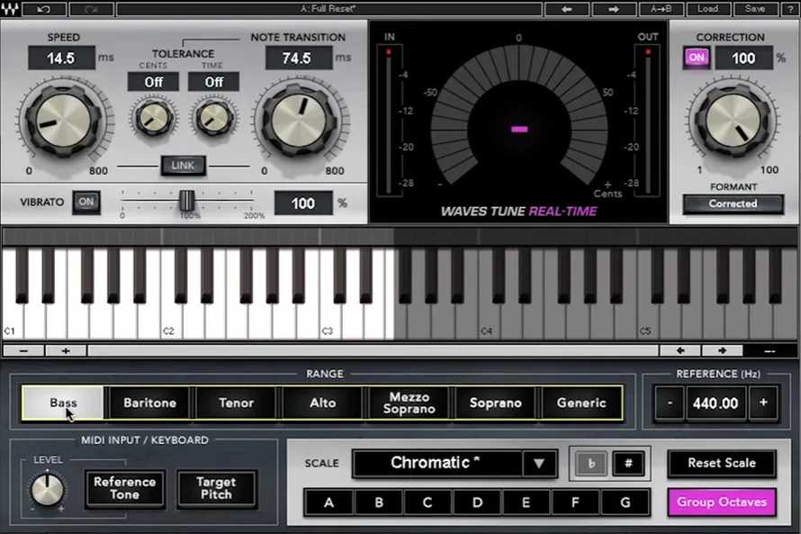Save the current preset
The height and width of the screenshot is (534, 801).
[x=754, y=9]
